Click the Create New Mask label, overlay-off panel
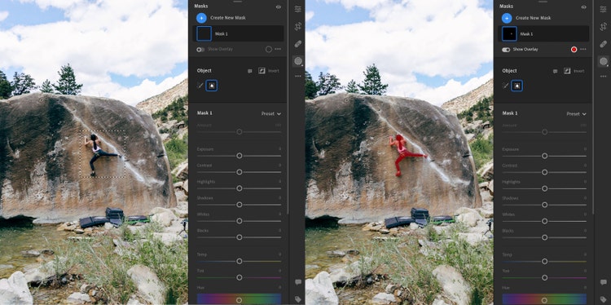 [228, 18]
